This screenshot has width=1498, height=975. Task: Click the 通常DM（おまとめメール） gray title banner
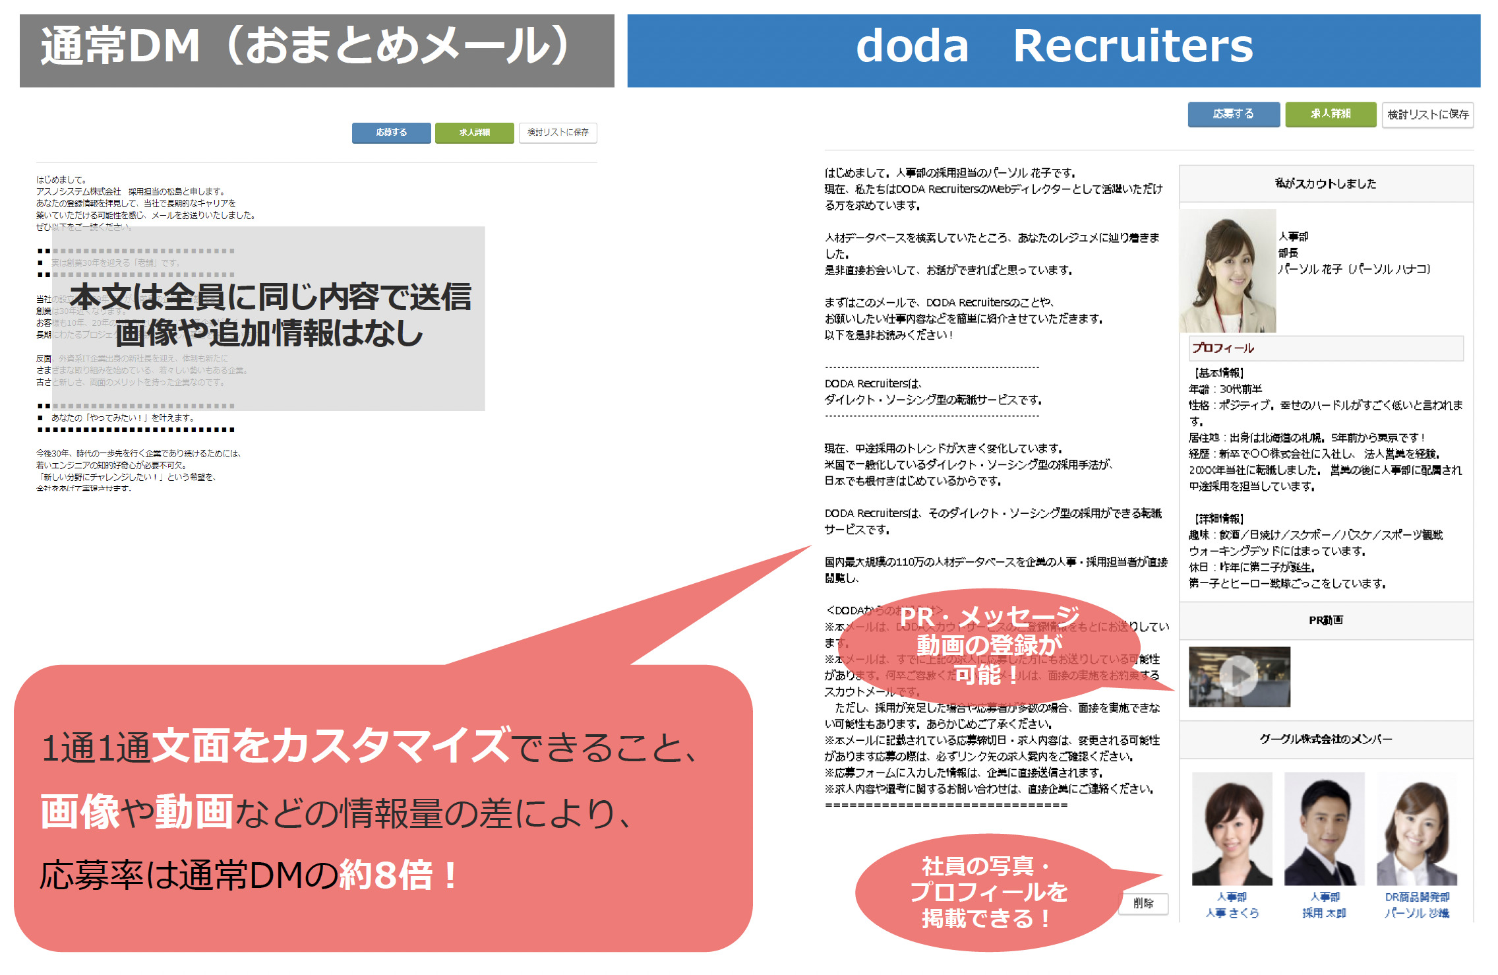(x=317, y=51)
